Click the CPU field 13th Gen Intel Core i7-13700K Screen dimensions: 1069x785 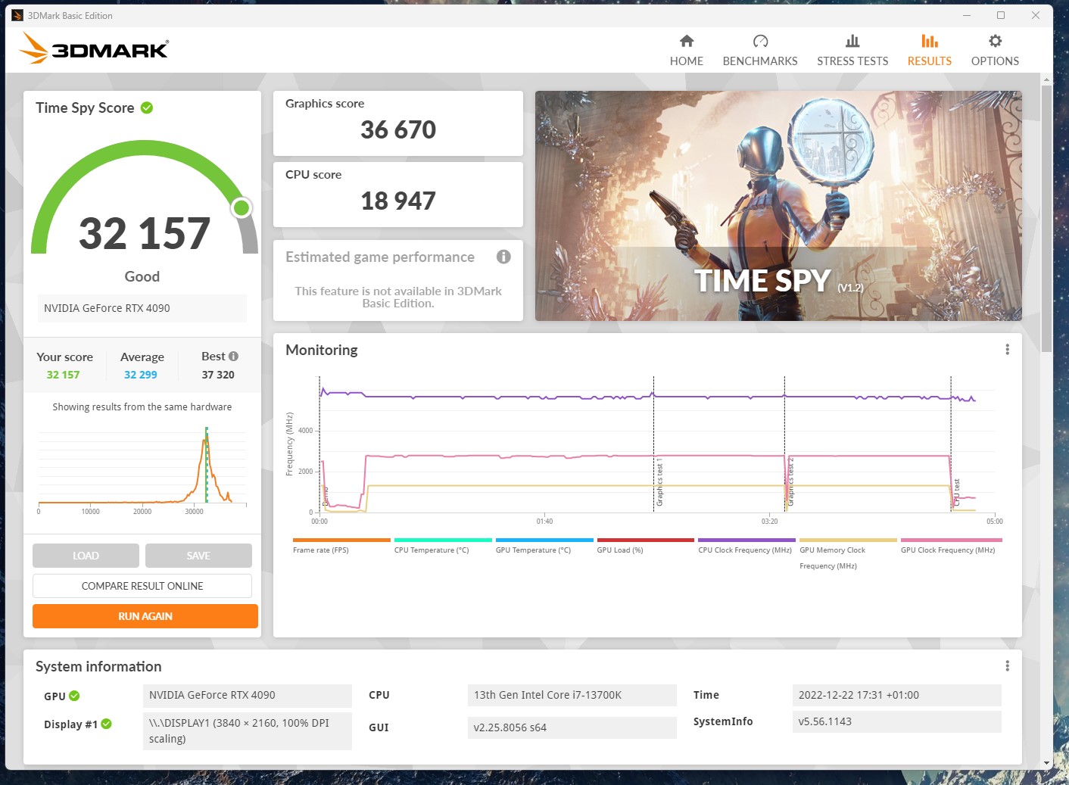pyautogui.click(x=572, y=695)
